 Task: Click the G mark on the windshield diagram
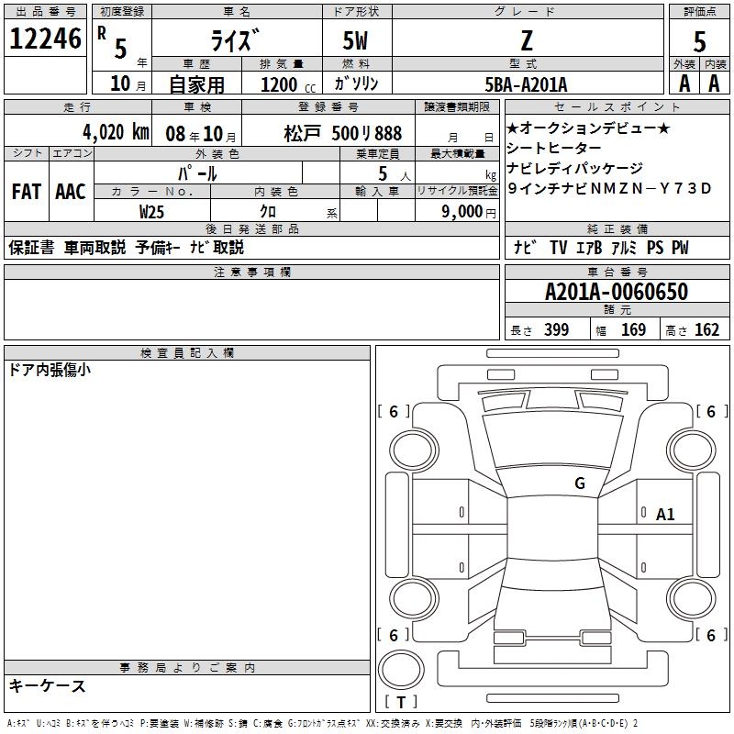pos(580,483)
